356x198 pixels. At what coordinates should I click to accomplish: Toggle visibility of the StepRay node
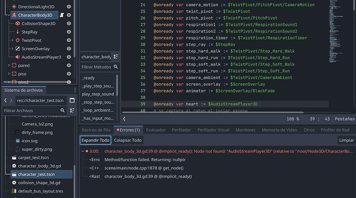(69, 32)
